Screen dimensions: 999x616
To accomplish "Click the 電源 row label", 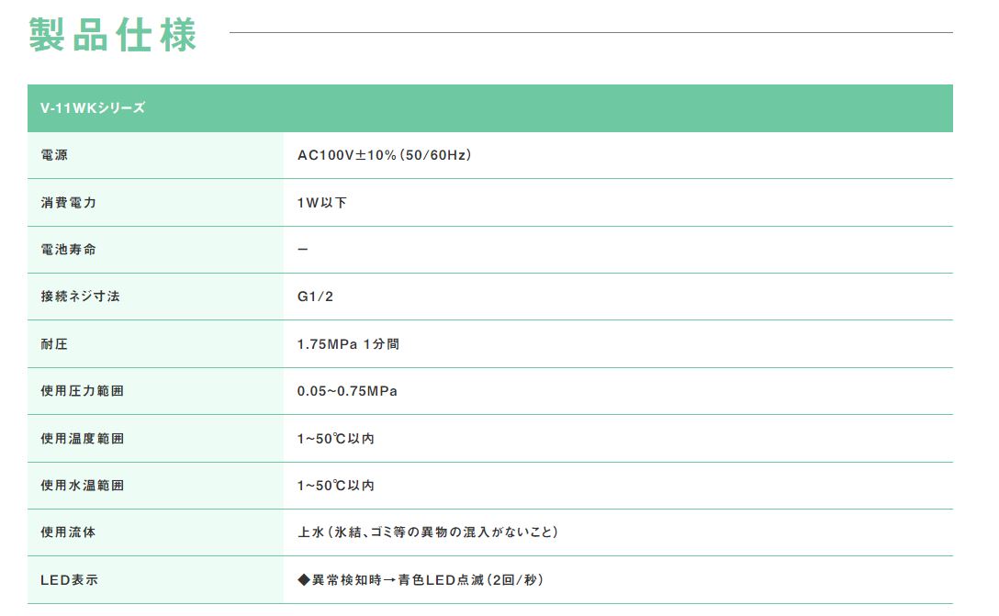I will click(x=54, y=155).
